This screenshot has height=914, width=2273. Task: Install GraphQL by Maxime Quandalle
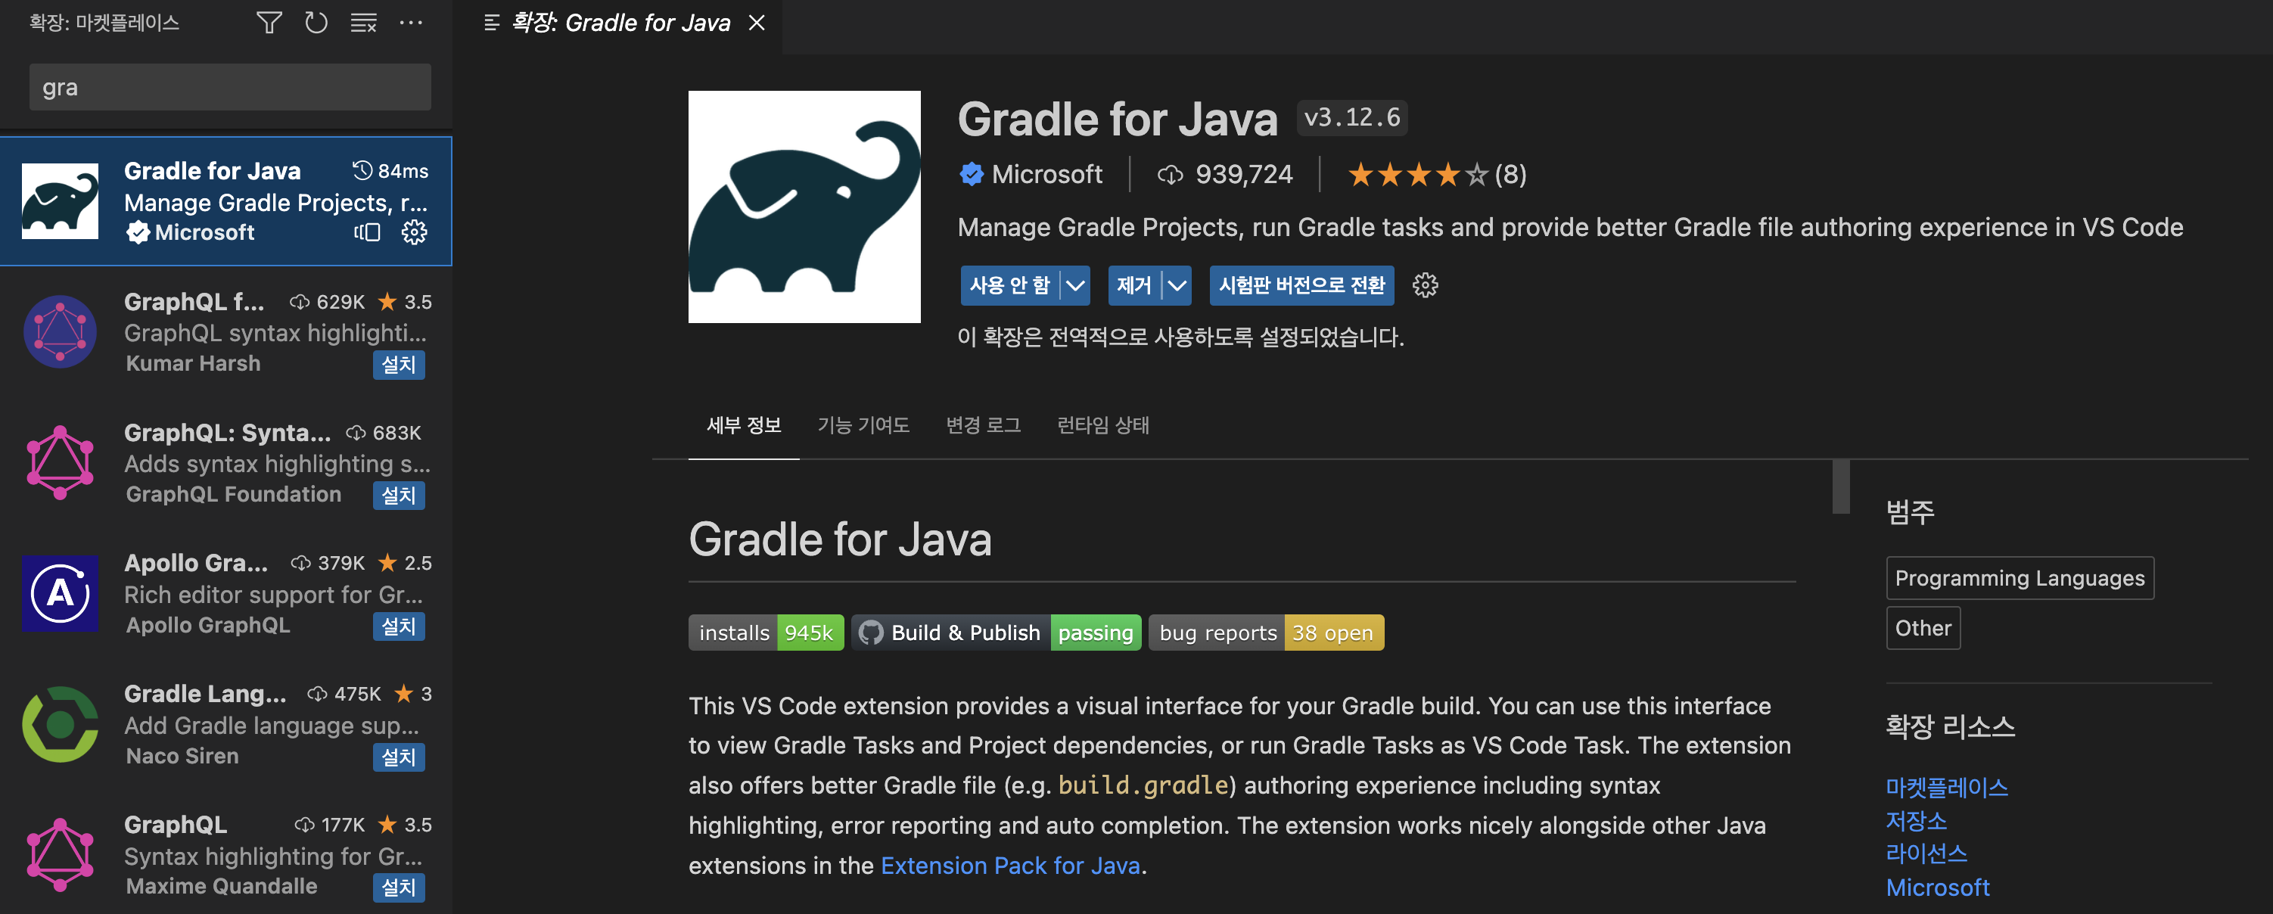(399, 888)
